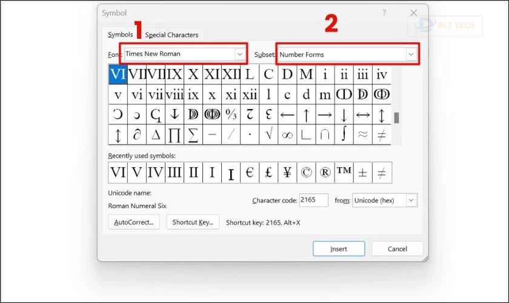Cancel the Symbol dialog

coord(398,249)
